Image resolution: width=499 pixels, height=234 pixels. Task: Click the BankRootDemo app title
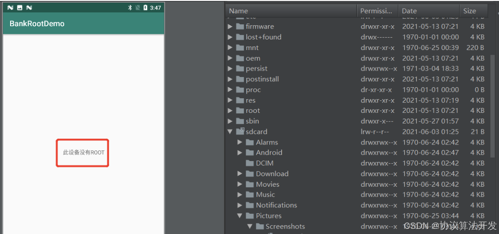[x=37, y=23]
